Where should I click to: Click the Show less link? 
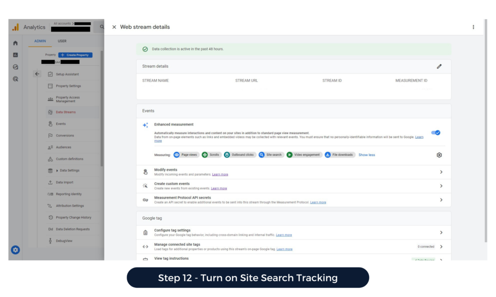pos(367,155)
